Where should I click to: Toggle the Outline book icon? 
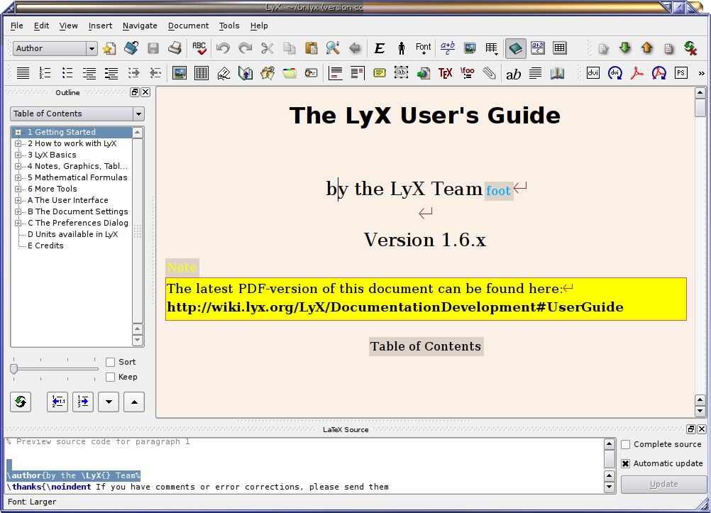(x=516, y=48)
